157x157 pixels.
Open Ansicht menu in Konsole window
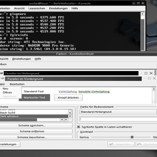(19, 8)
